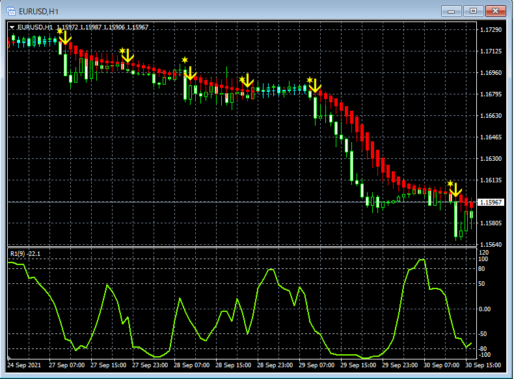Screen dimensions: 514x379
Task: Click the horizontal bid price line on chart
Action: (x=242, y=202)
